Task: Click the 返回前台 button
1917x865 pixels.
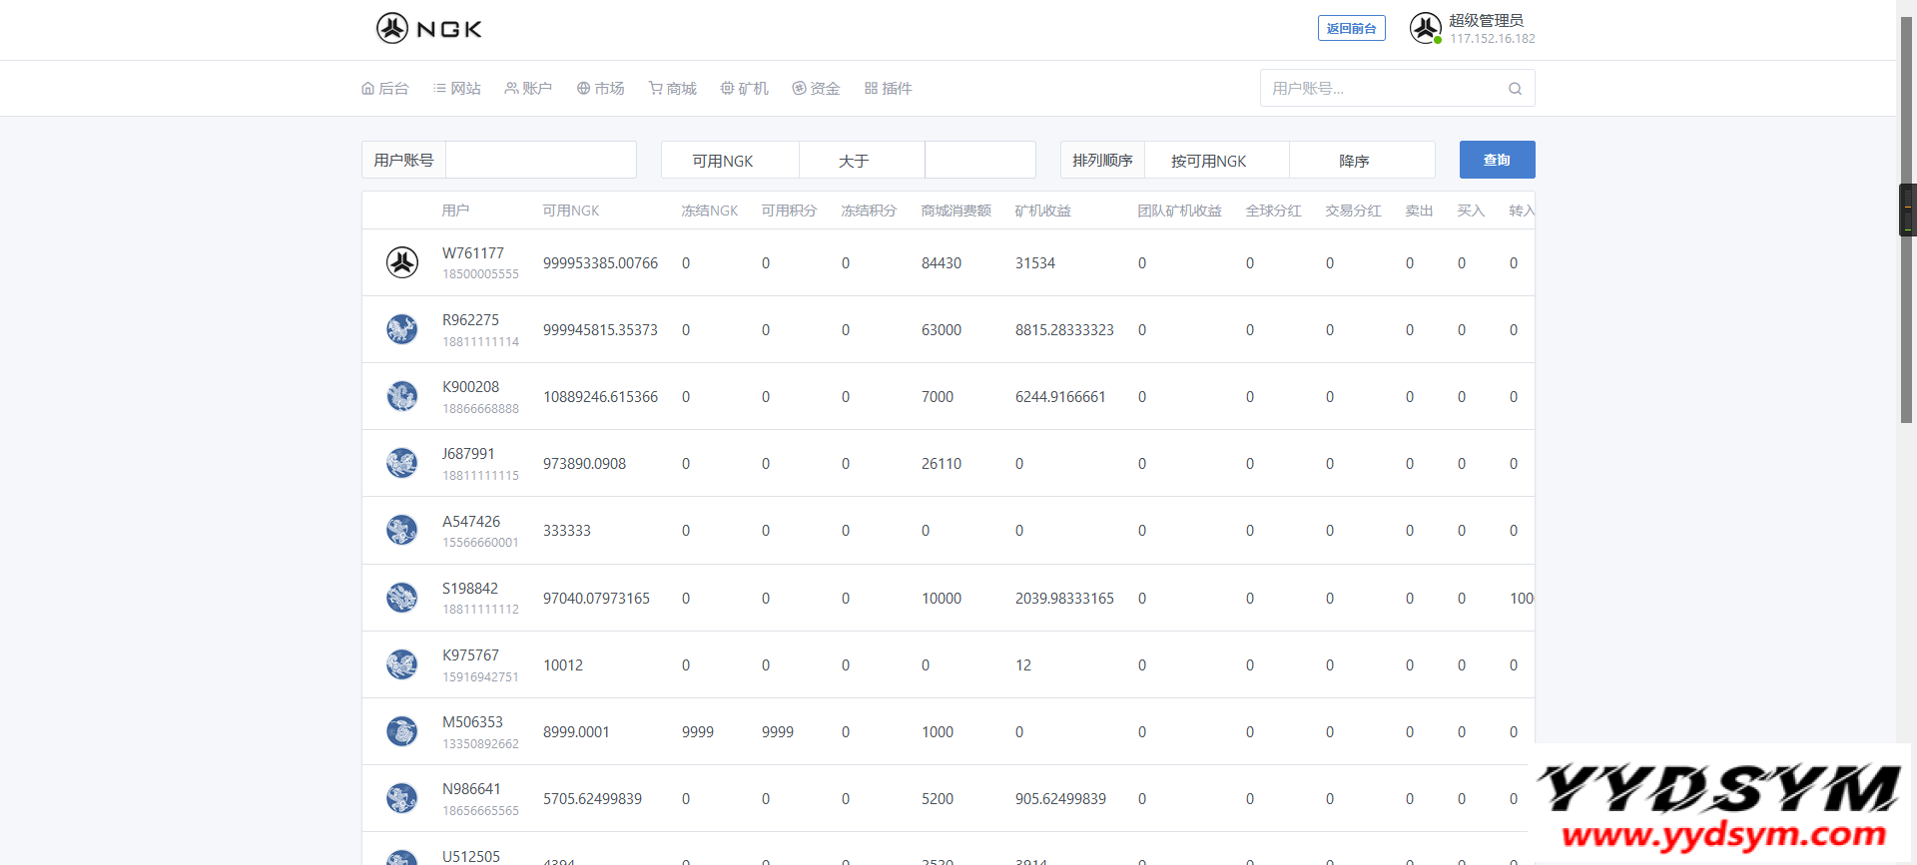Action: point(1351,29)
